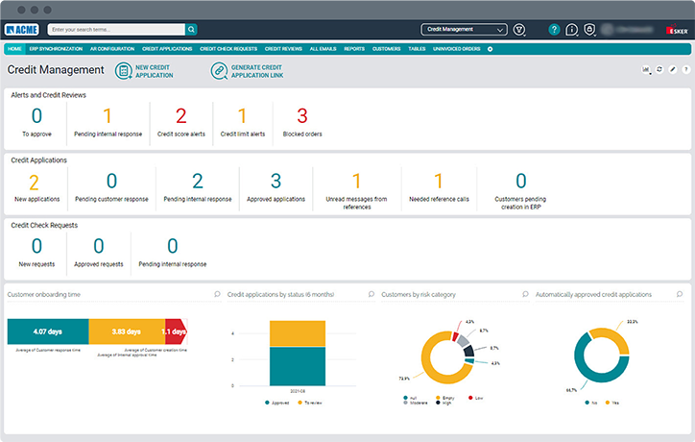Zoom the Customer onboarding time chart

pyautogui.click(x=218, y=294)
